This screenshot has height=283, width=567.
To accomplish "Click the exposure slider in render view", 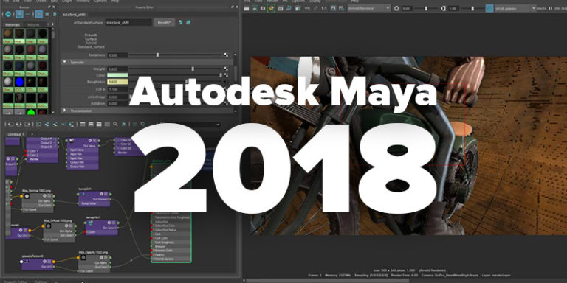I will pyautogui.click(x=425, y=8).
